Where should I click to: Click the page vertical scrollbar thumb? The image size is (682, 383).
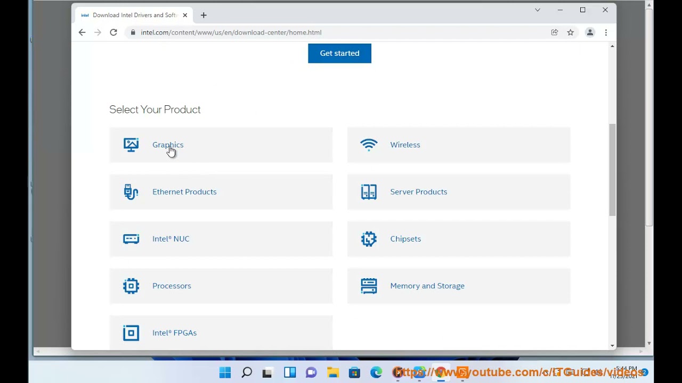click(612, 170)
